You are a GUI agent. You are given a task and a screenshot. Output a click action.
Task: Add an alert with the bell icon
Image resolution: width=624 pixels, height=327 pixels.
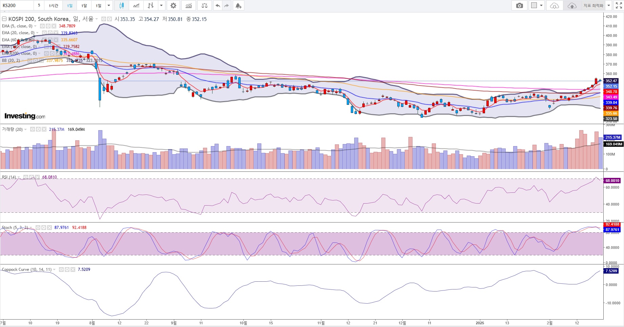point(238,5)
